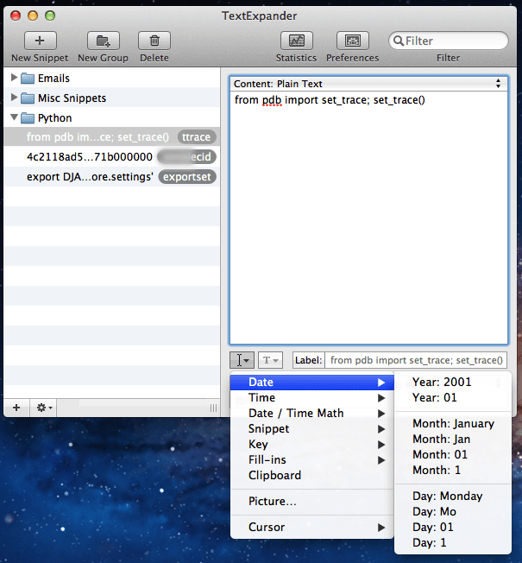Choose Clipboard from the menu
The height and width of the screenshot is (563, 522).
(312, 476)
